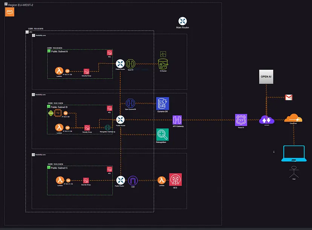Select the Security Group icon in Public Subnet B
The image size is (312, 230).
click(87, 128)
